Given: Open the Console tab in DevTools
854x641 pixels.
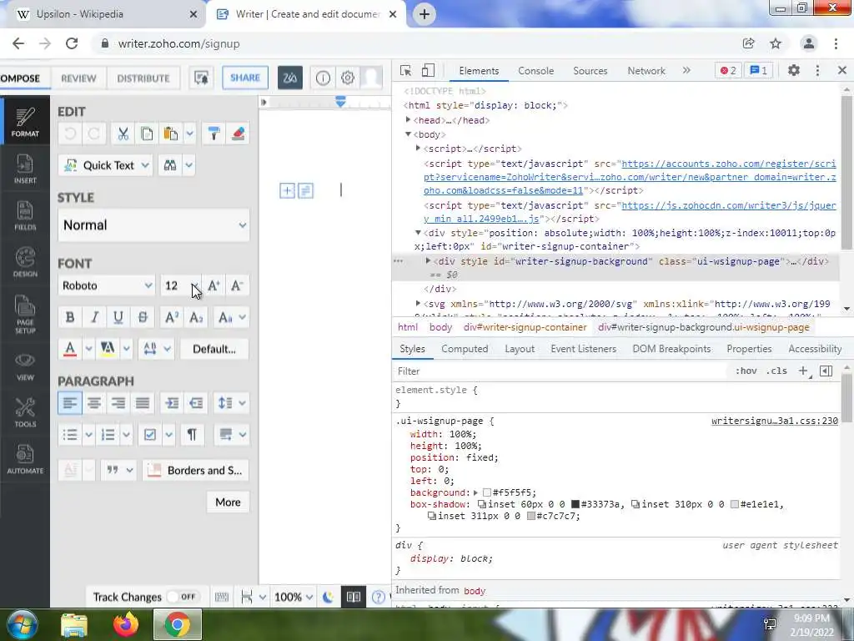Looking at the screenshot, I should (536, 70).
